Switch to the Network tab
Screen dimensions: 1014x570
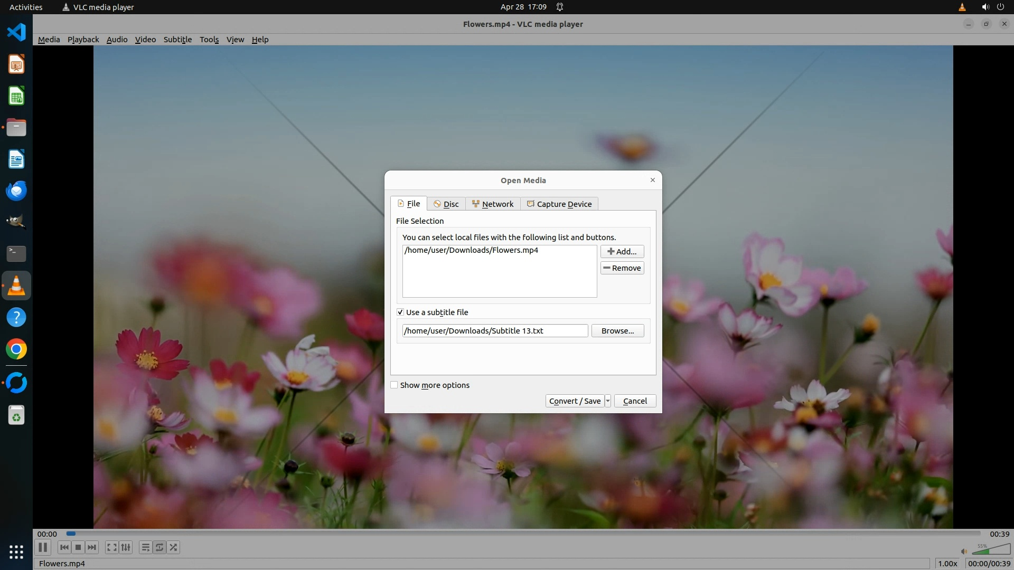point(493,204)
